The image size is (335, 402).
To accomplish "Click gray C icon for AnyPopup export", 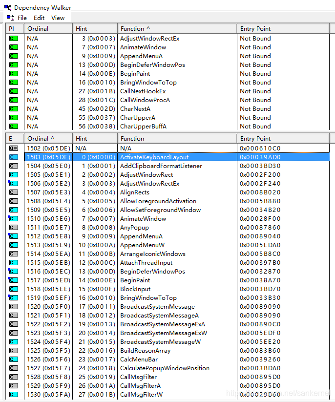I will coord(14,228).
